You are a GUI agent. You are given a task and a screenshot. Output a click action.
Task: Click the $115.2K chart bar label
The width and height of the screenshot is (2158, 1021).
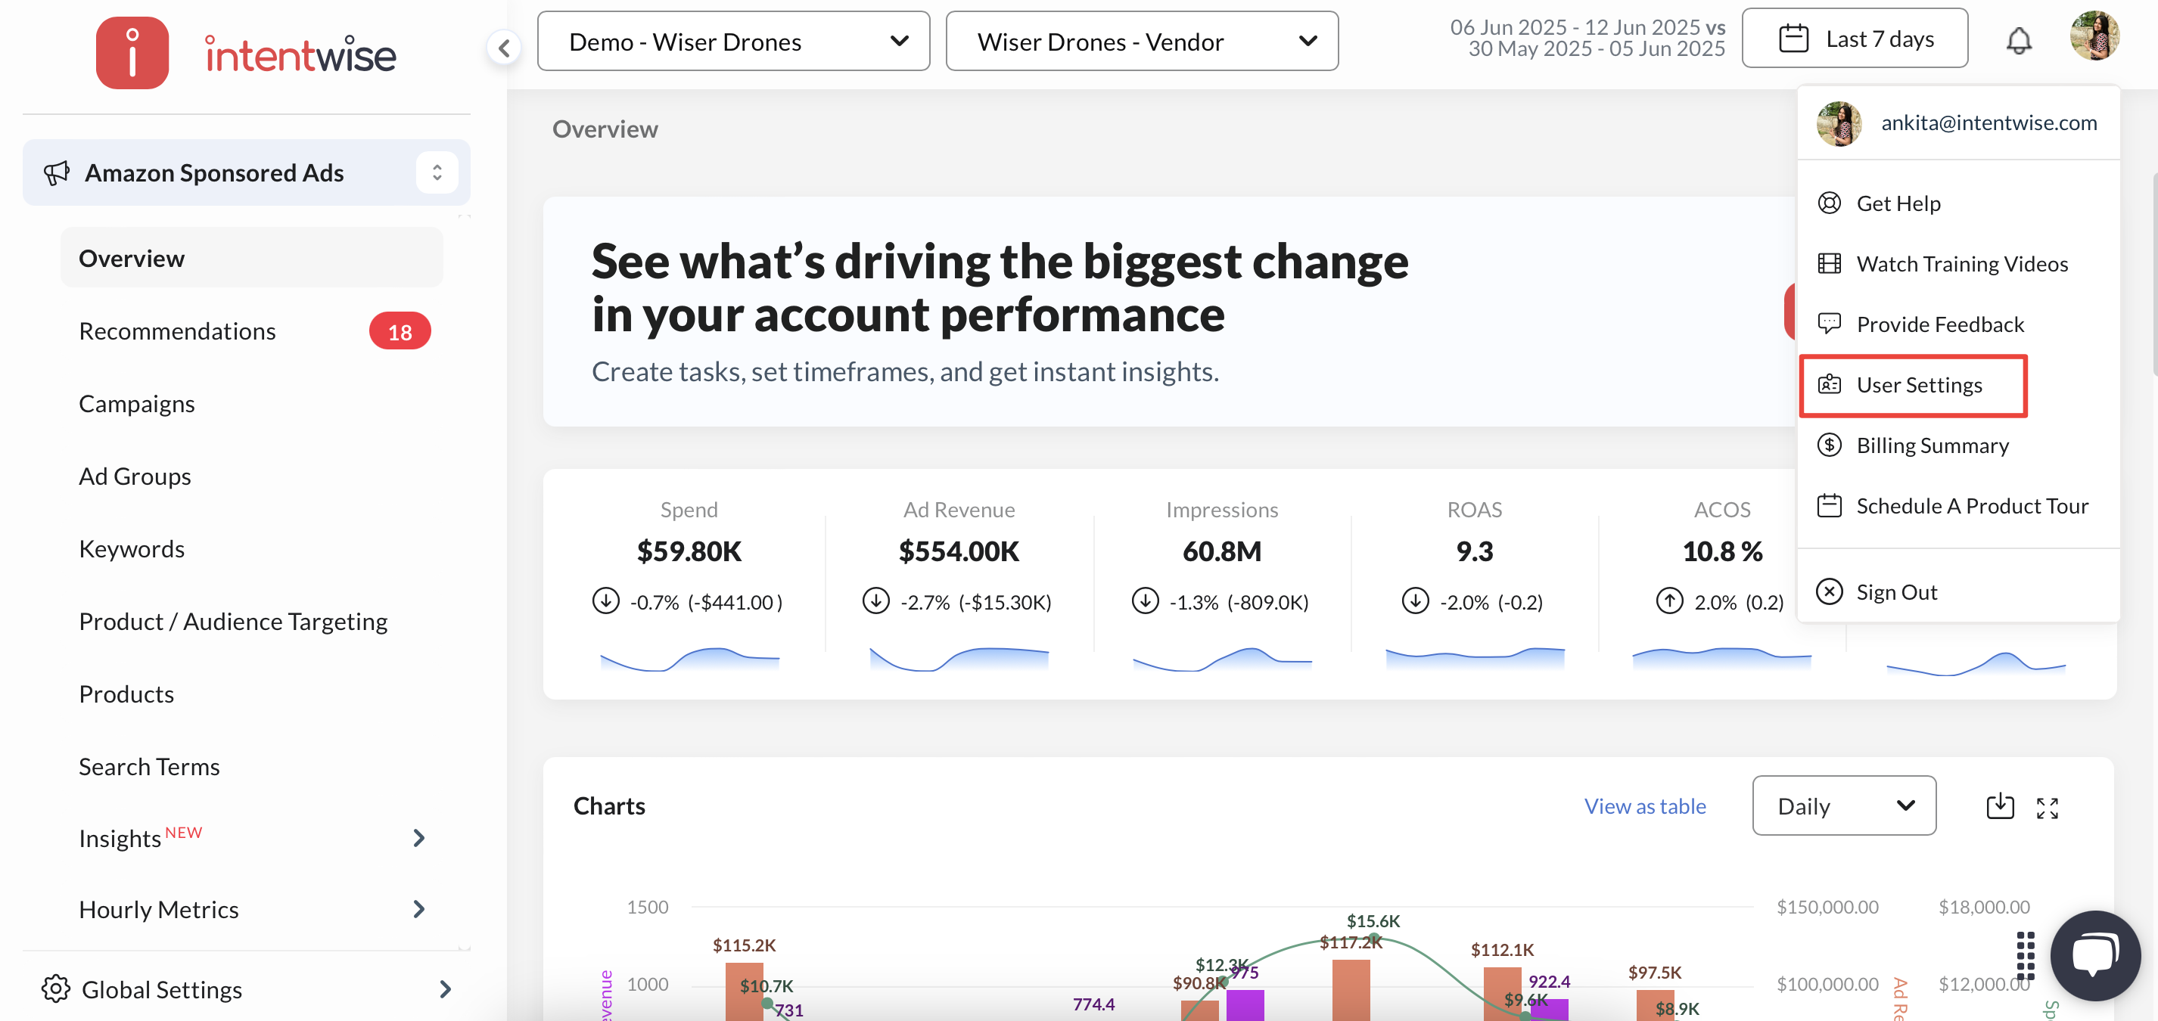[744, 945]
